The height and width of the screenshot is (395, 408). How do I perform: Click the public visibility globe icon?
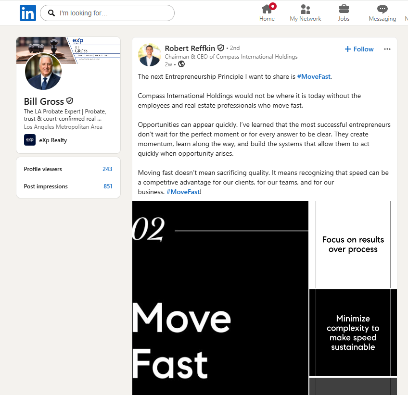click(x=181, y=64)
